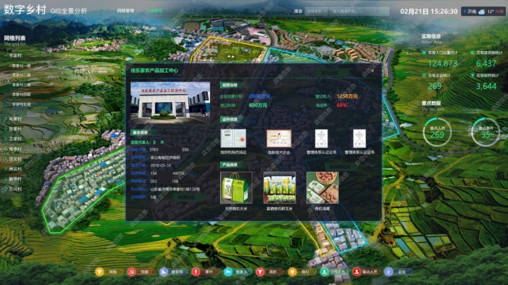
Task: Toggle the 网格 (grid) layer icon
Action: tap(100, 272)
